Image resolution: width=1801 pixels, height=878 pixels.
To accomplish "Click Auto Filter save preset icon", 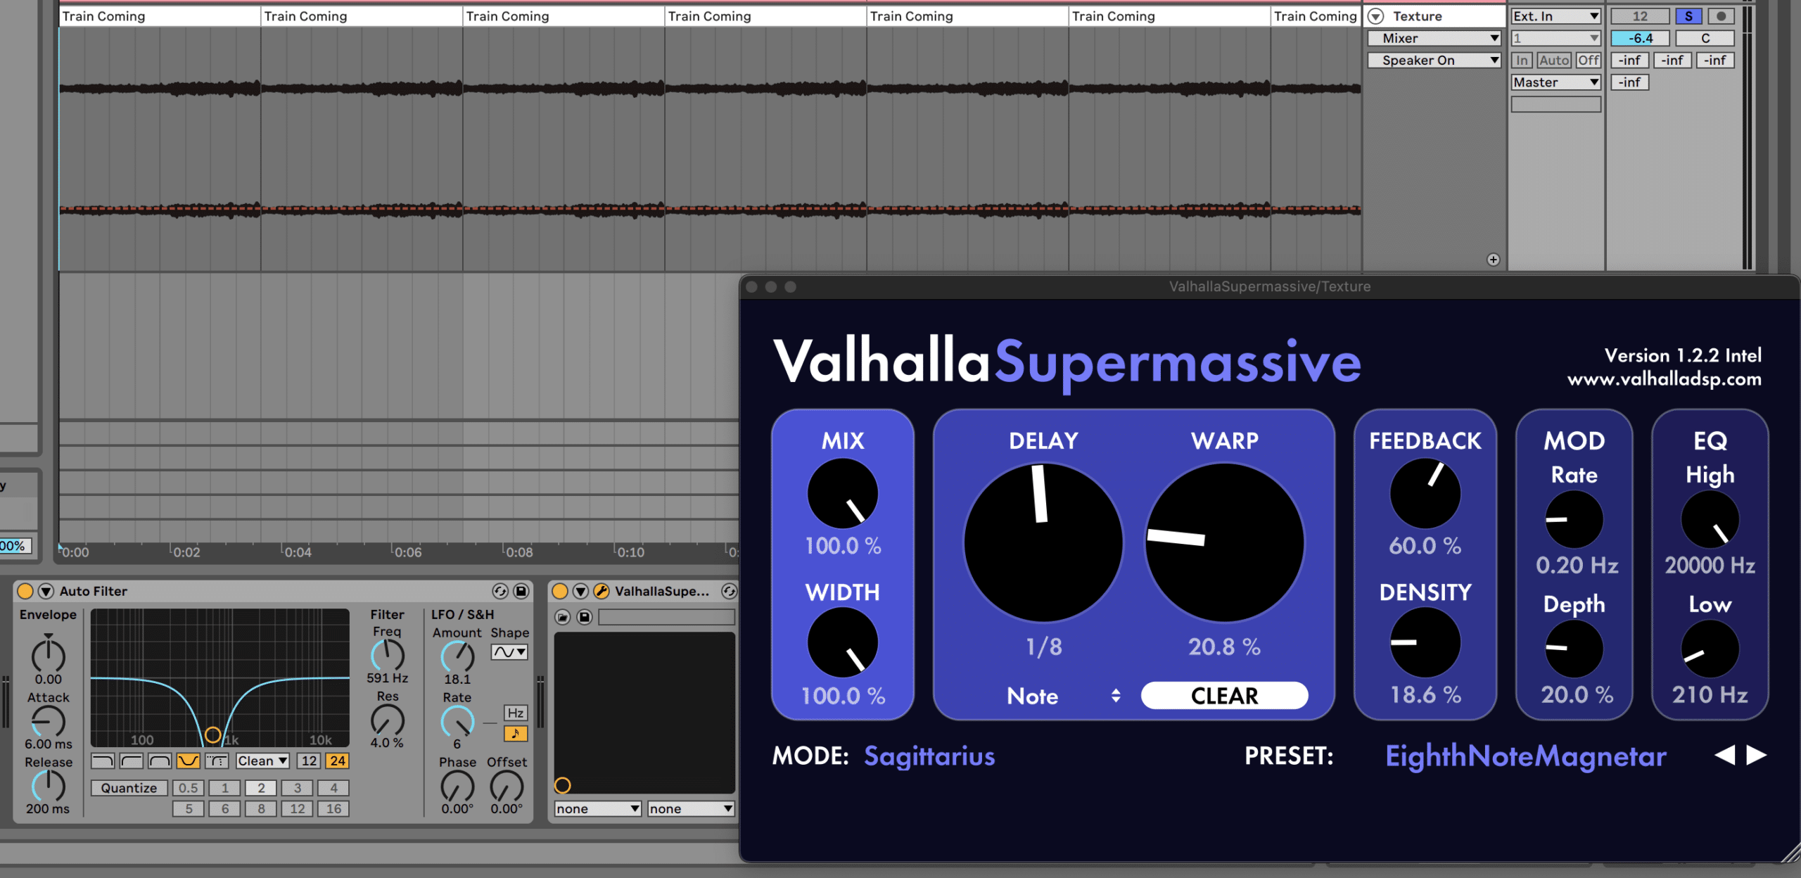I will point(521,591).
